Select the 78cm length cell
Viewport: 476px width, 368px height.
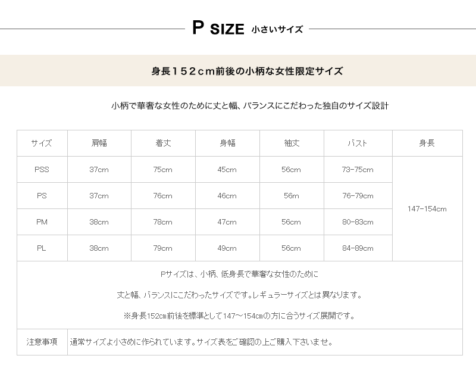click(163, 222)
